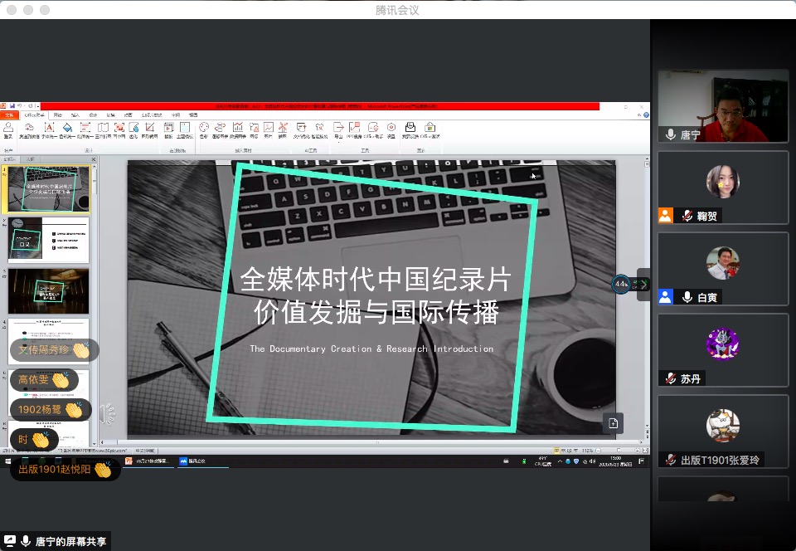Select the PPT拼图 stitching tool

click(x=354, y=129)
